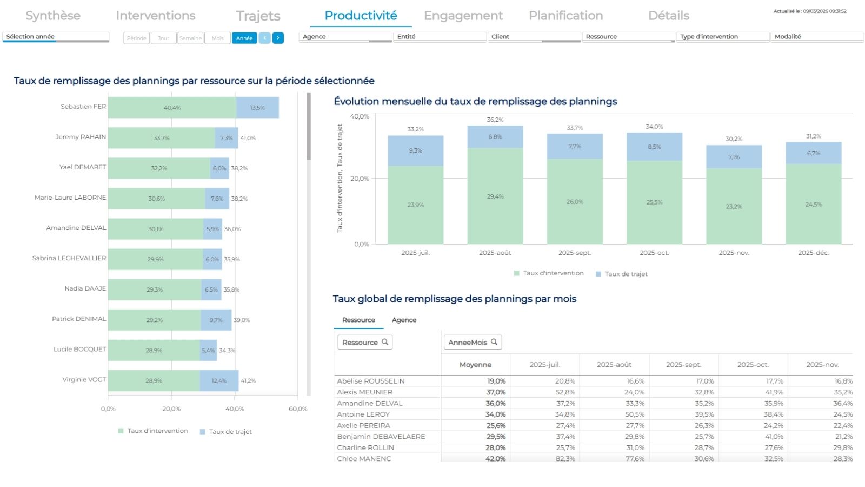The image size is (865, 487).
Task: Click the Sabrina LECHEVALLIER axis label
Action: point(69,258)
